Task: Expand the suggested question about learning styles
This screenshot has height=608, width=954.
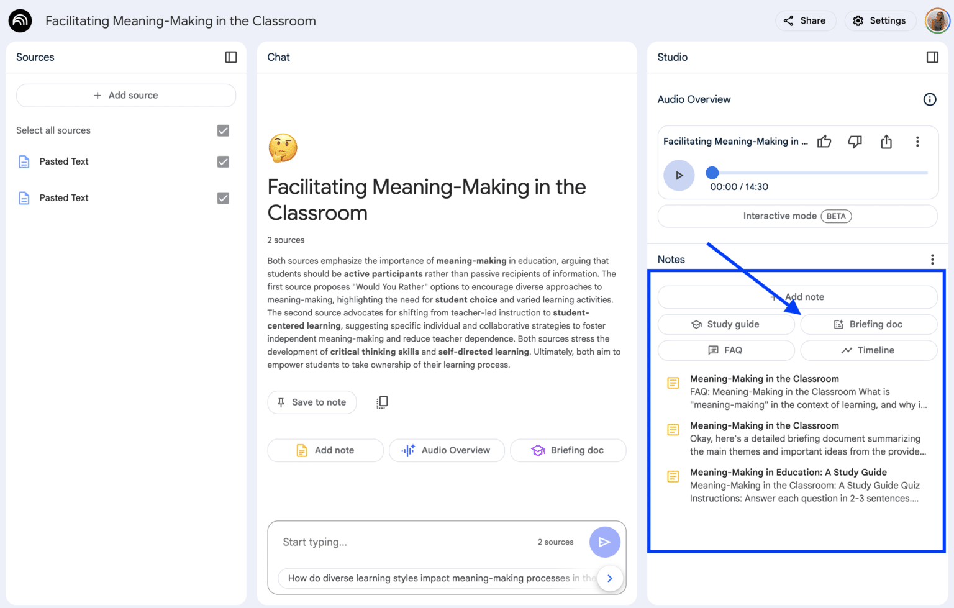Action: 610,578
